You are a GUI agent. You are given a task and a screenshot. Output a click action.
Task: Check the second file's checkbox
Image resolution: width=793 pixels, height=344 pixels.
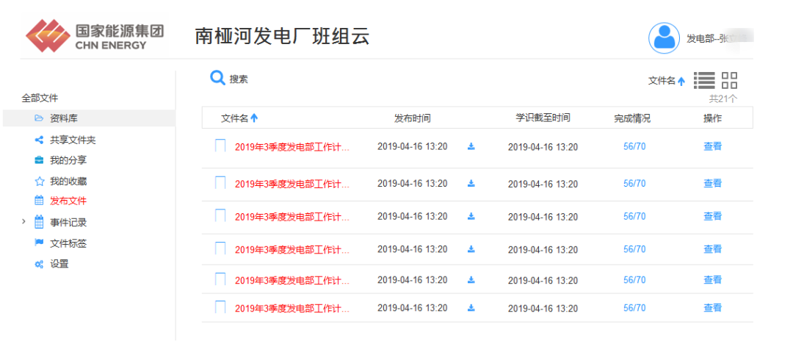(220, 183)
